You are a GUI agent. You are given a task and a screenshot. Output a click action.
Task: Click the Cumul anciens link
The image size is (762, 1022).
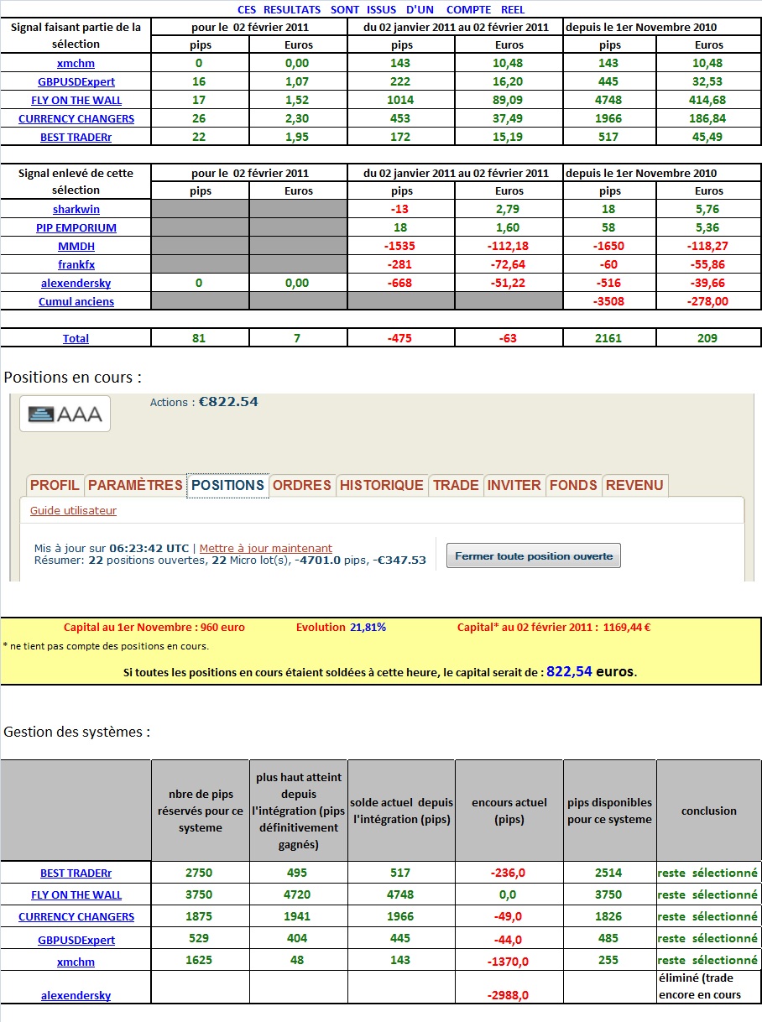76,301
